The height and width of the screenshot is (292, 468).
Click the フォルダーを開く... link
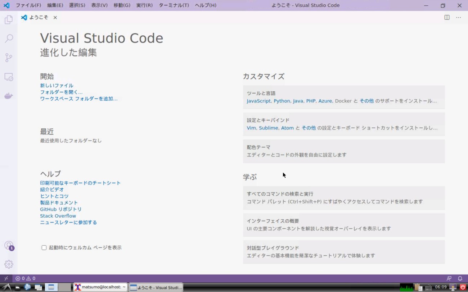pyautogui.click(x=61, y=92)
